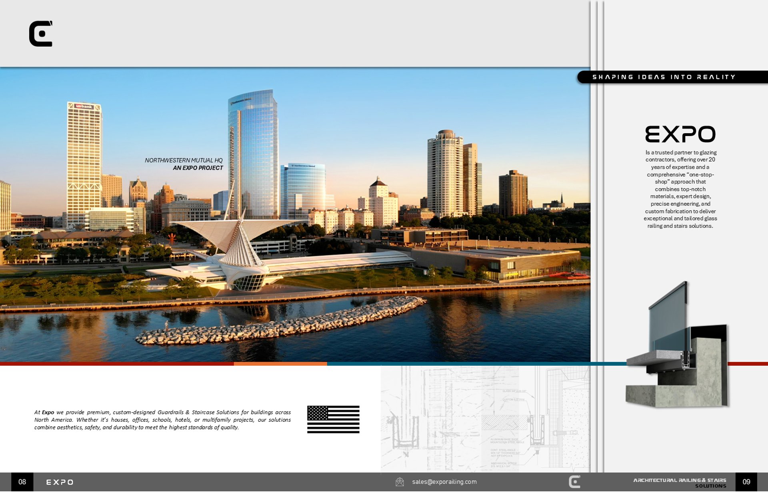The width and height of the screenshot is (768, 497).
Task: Click the Architectural Railing & Stairs Solutions text
Action: (680, 483)
